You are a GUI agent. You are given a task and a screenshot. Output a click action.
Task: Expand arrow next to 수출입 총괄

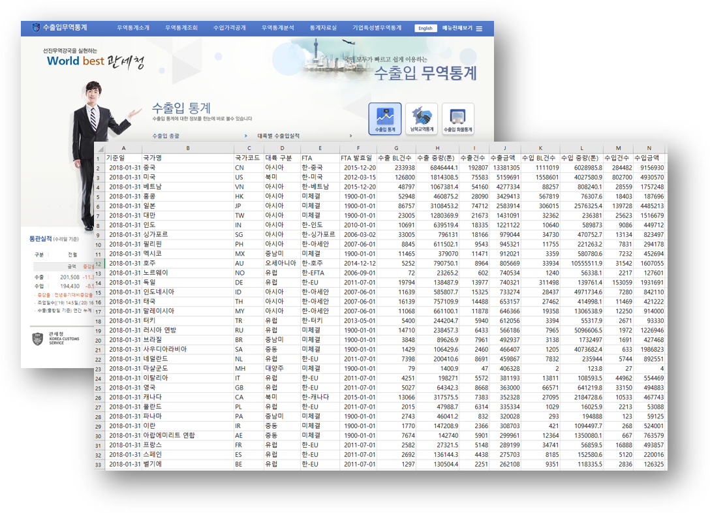[246, 136]
